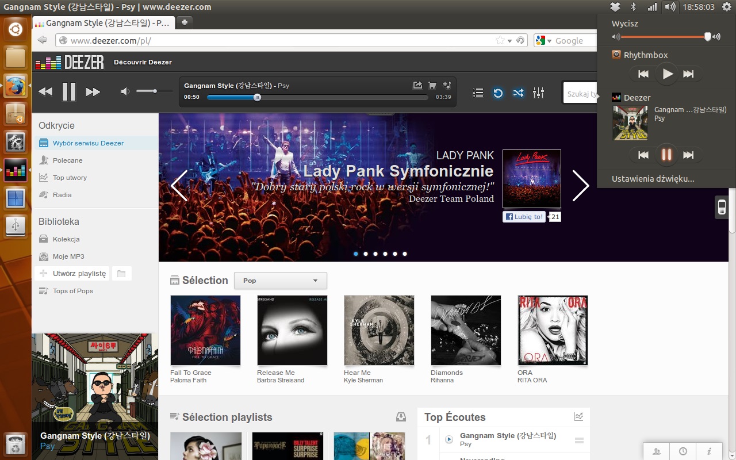Click Utwórz playlistę button
The width and height of the screenshot is (736, 460).
(72, 274)
